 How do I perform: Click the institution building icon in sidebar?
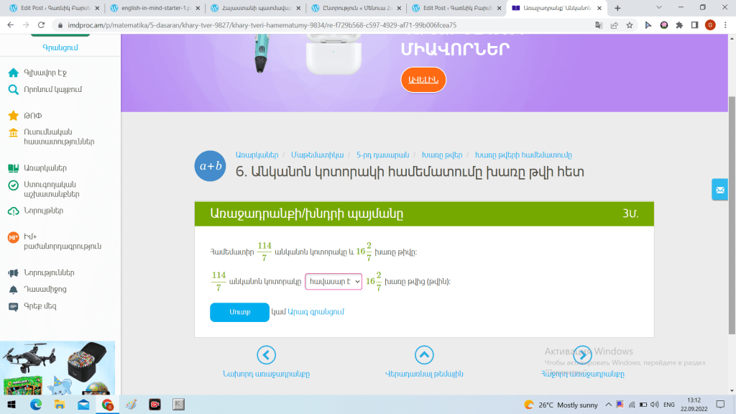(x=13, y=133)
